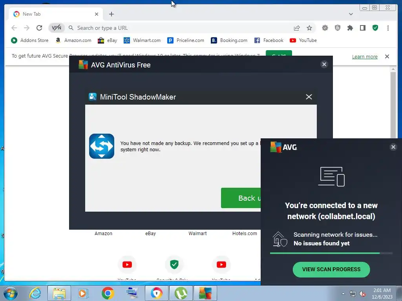Open a new tab with the plus button
The height and width of the screenshot is (301, 402).
click(x=111, y=14)
